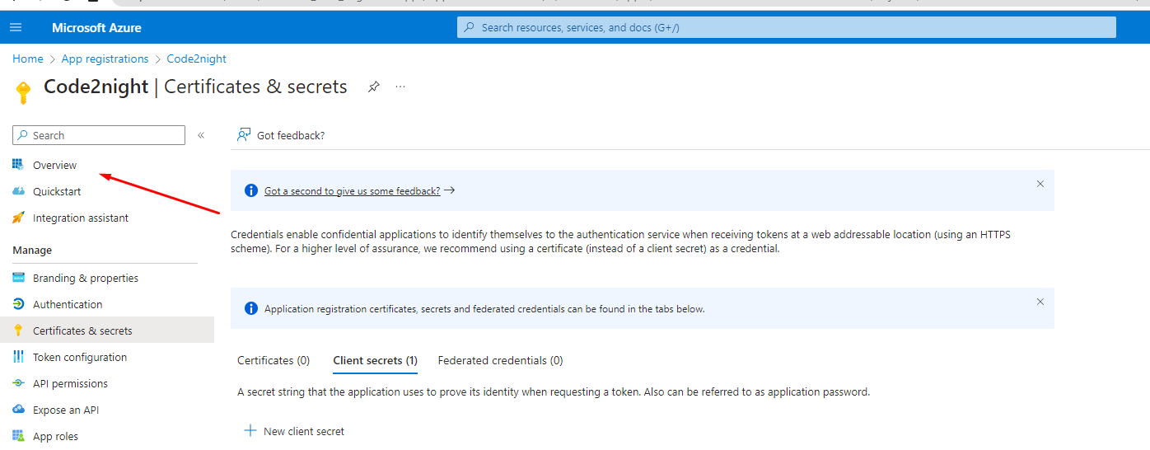Click the Microsoft Azure home logo text
The width and height of the screenshot is (1150, 450).
pyautogui.click(x=96, y=27)
